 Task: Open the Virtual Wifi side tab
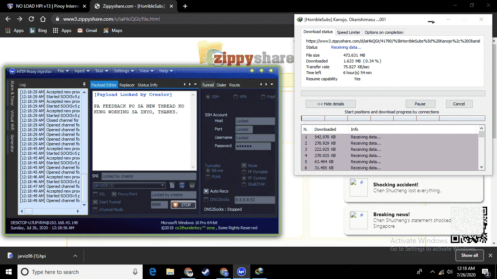12,120
